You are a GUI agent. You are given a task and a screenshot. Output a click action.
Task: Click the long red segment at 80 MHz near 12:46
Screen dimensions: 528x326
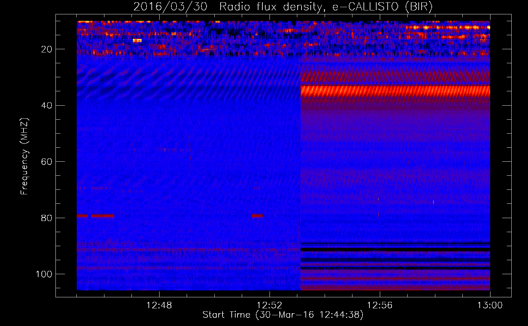[102, 216]
